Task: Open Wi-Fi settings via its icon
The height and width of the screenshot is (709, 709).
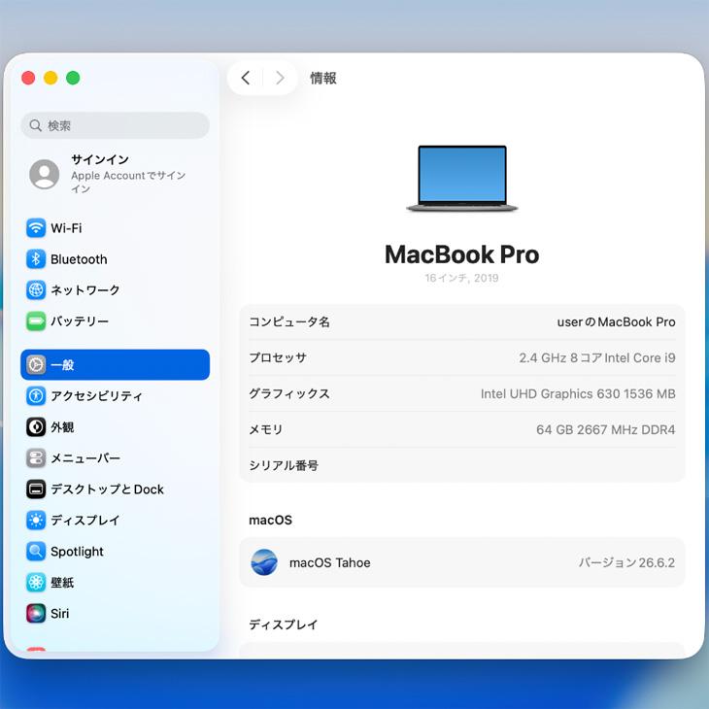Action: pyautogui.click(x=36, y=228)
